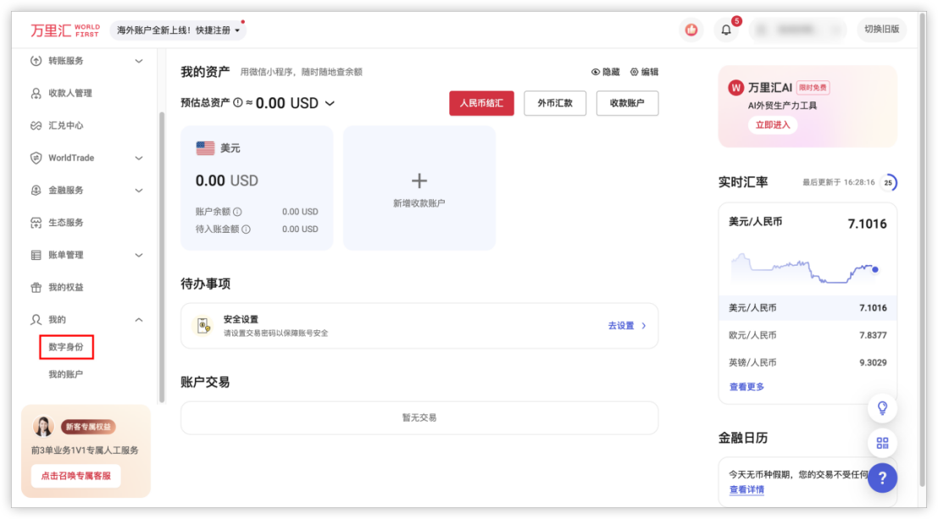Viewport: 938px width, 519px height.
Task: Open the notification bell icon
Action: 725,30
